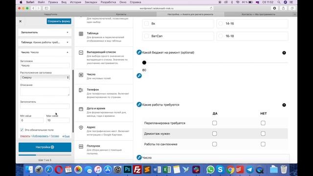Open the 'Закладки' menu in the menu bar
The image size is (313, 176).
pos(91,2)
